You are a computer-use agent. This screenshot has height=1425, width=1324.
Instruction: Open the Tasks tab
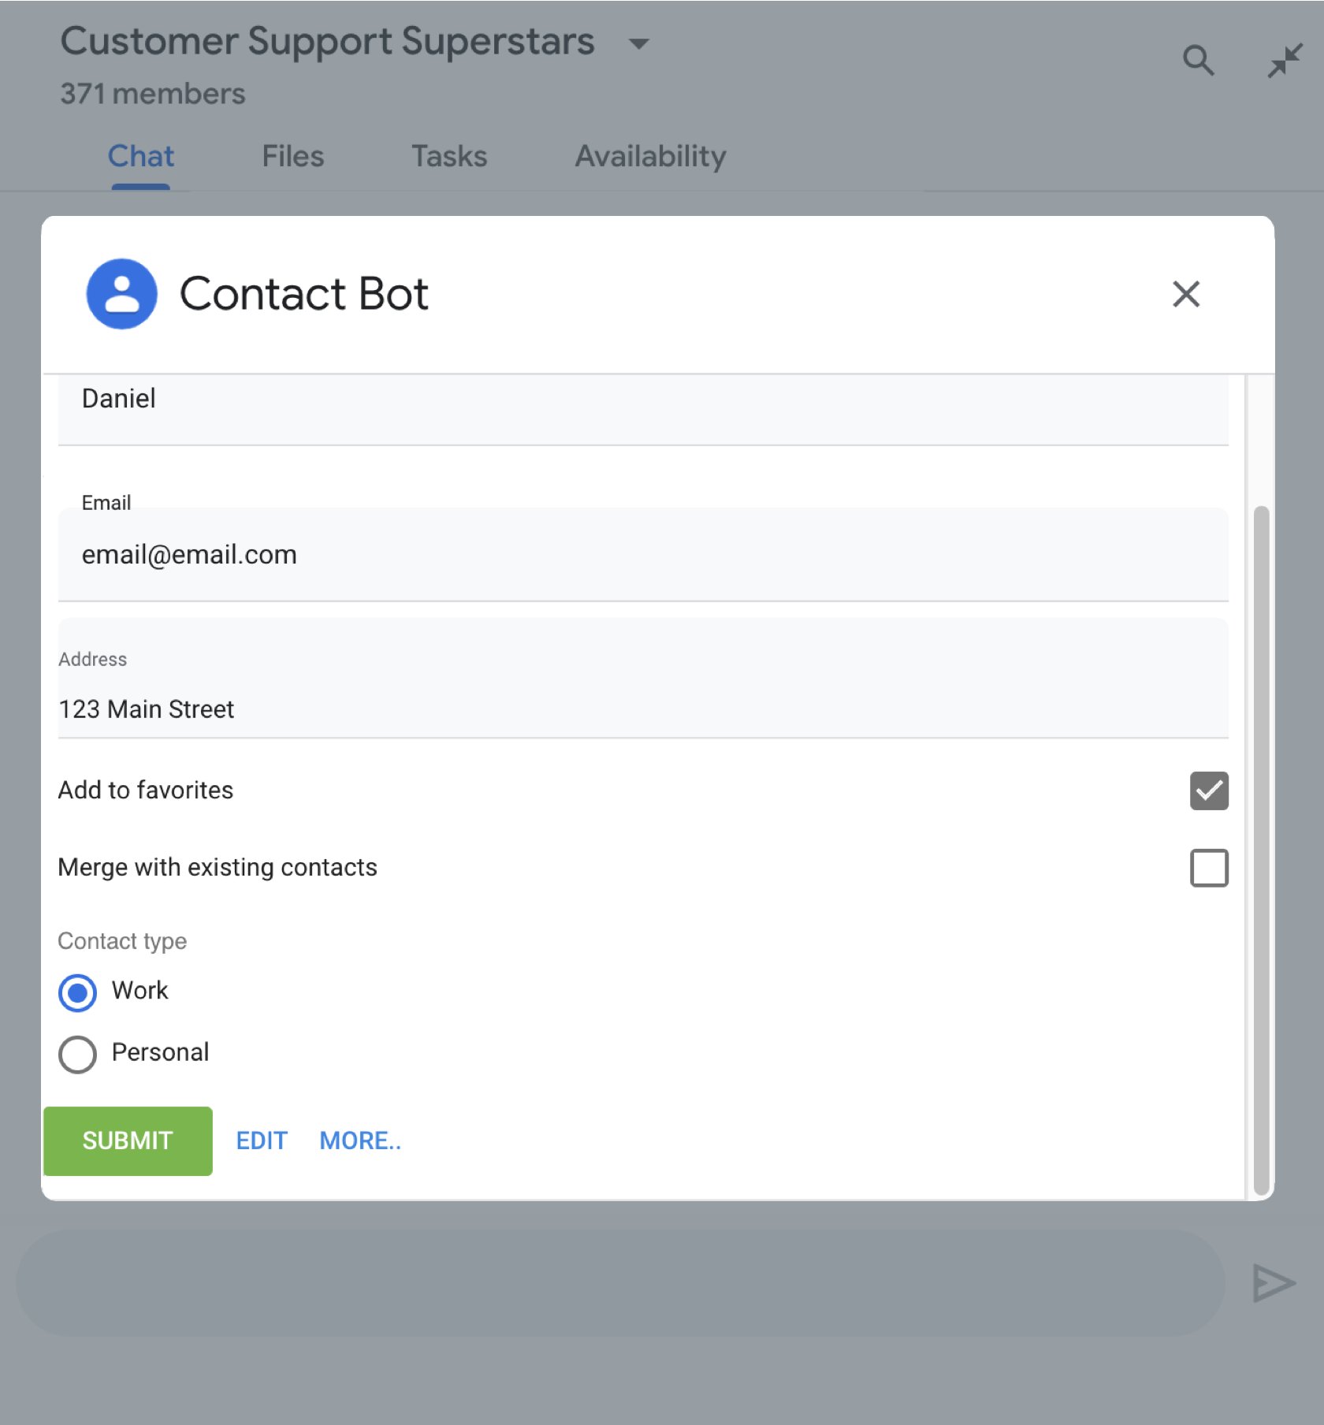click(449, 156)
